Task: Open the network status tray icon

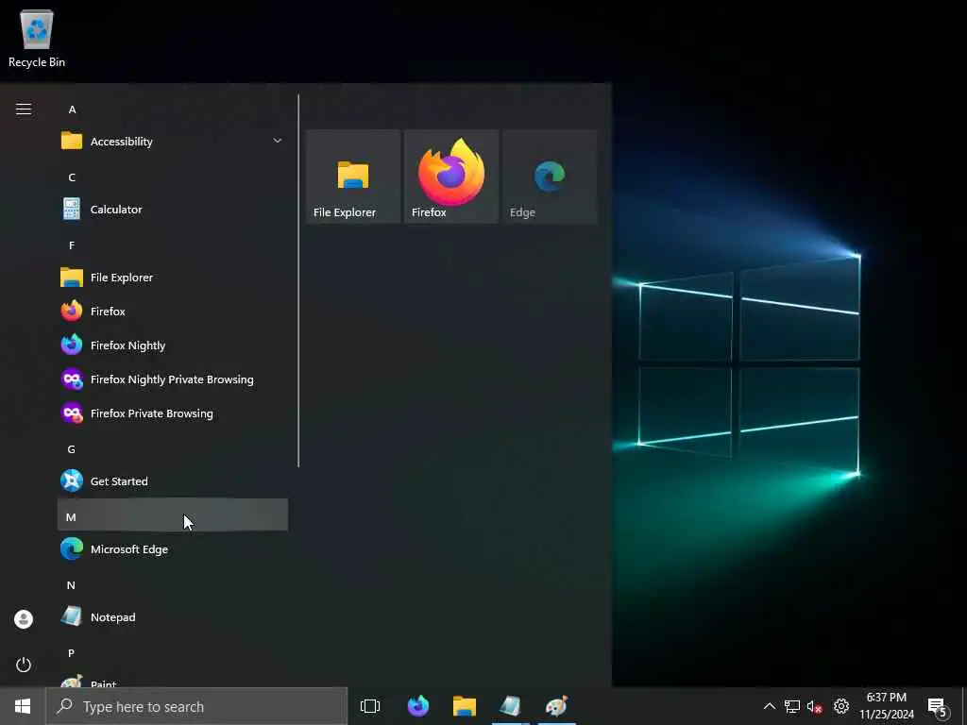Action: pyautogui.click(x=792, y=706)
